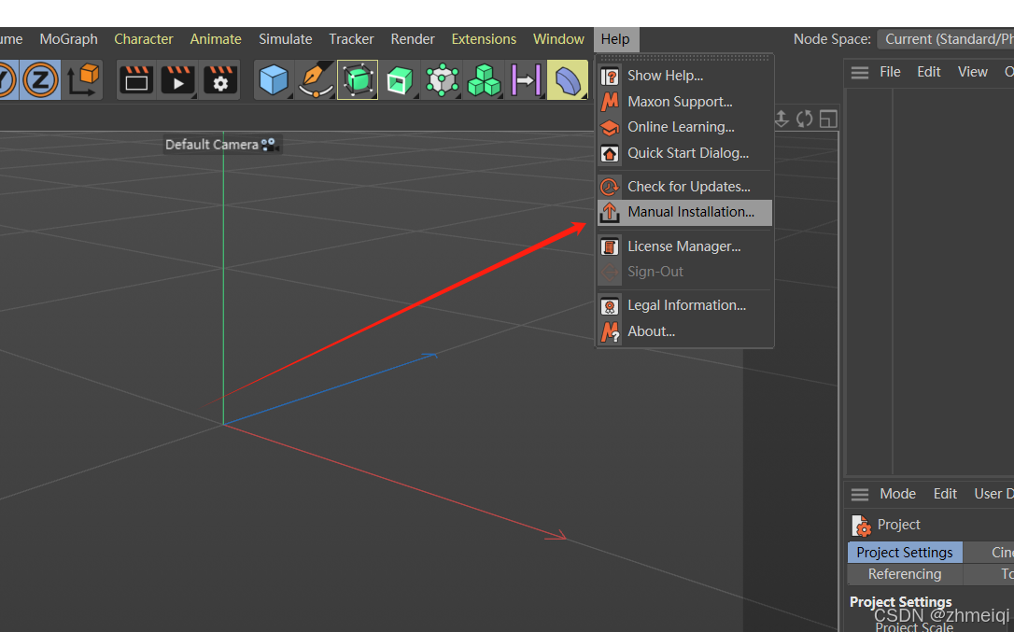
Task: Add a Cube primitive from toolbar
Action: [274, 80]
